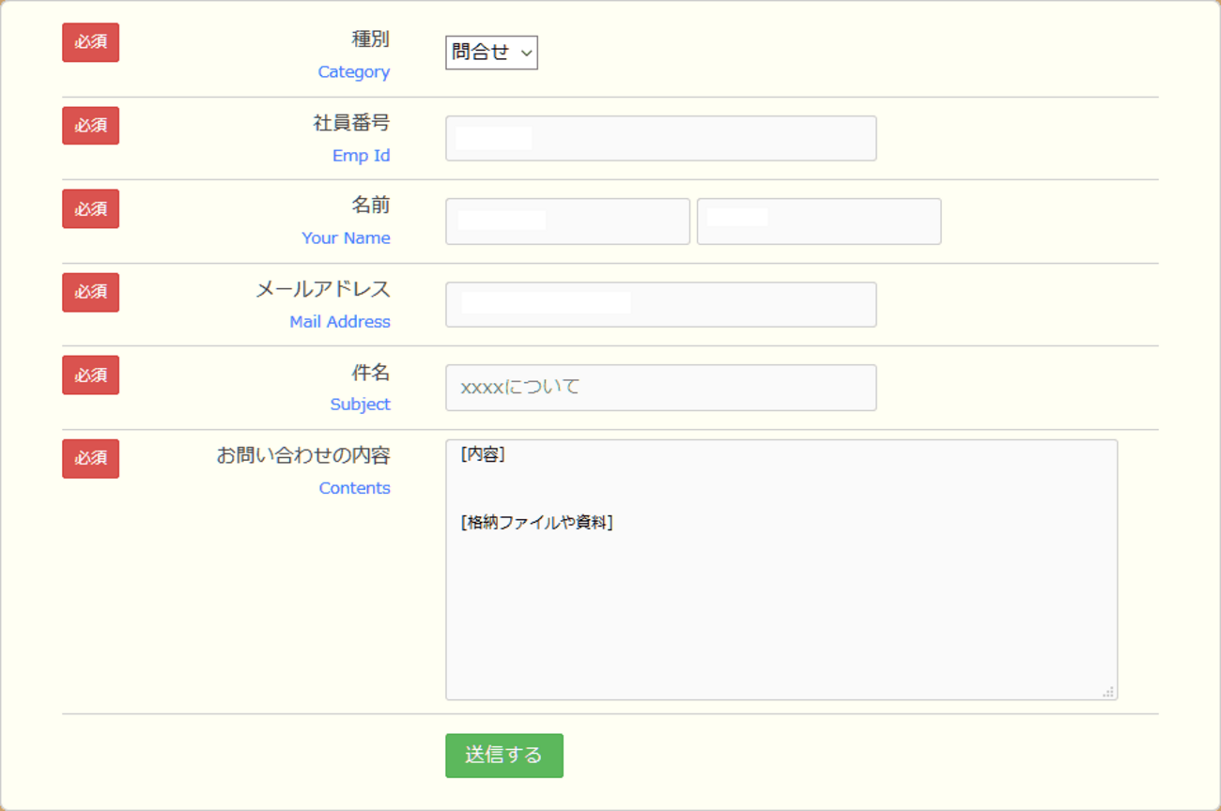The width and height of the screenshot is (1221, 811).
Task: Click the 必須 badge next to 種別
Action: (91, 43)
